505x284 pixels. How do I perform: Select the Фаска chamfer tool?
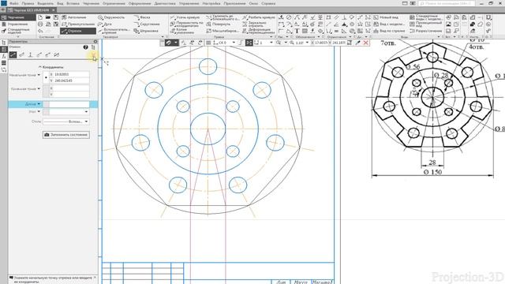tap(142, 17)
